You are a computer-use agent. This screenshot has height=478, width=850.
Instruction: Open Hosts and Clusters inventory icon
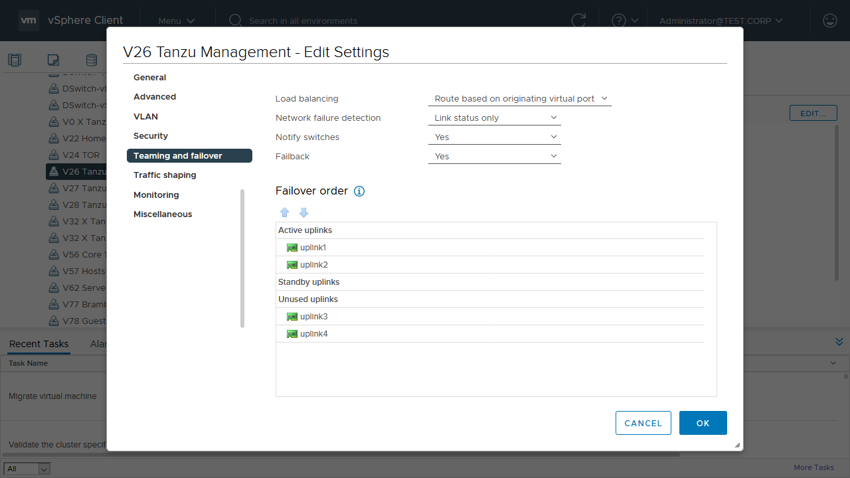(x=15, y=60)
